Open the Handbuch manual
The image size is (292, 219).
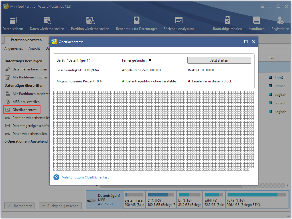pos(256,23)
